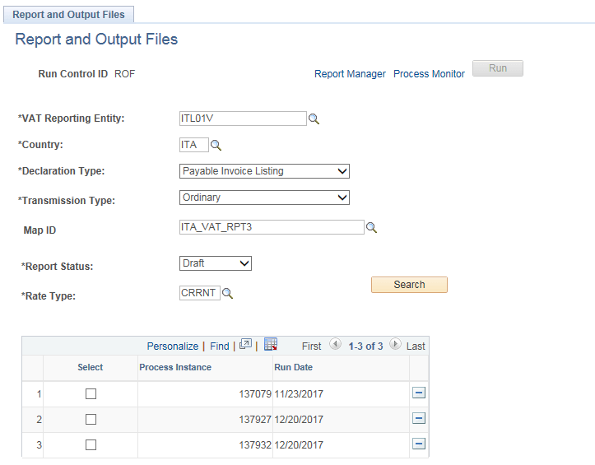
Task: Open Country lookup magnifier
Action: tap(216, 146)
